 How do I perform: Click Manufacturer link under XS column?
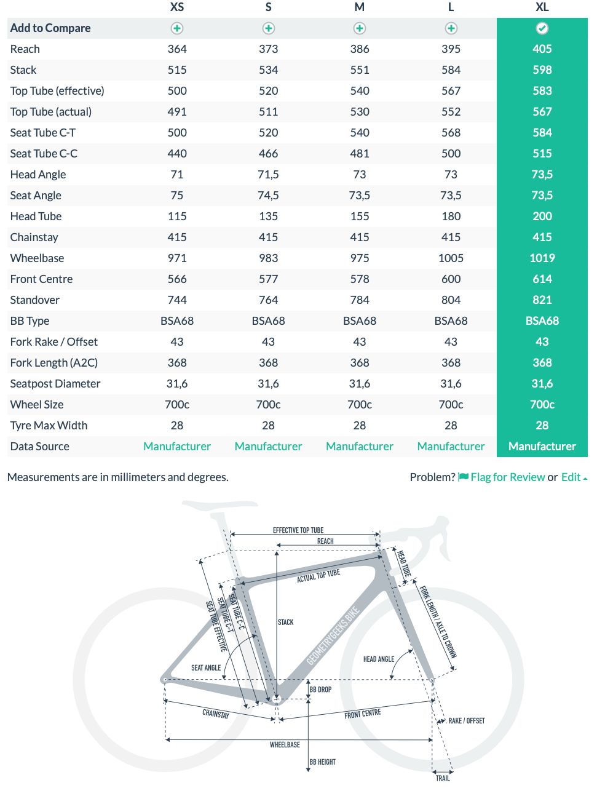click(x=177, y=446)
